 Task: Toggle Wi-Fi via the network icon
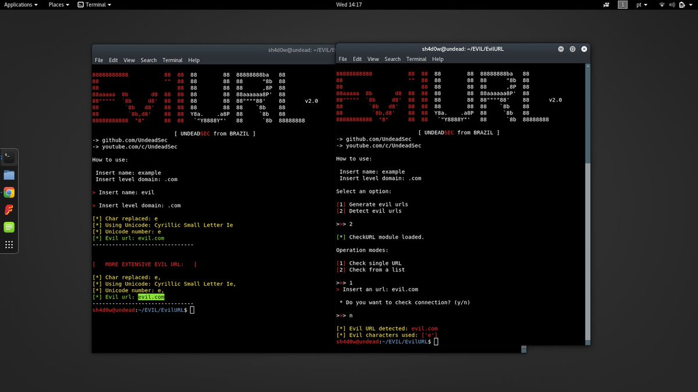[x=662, y=5]
